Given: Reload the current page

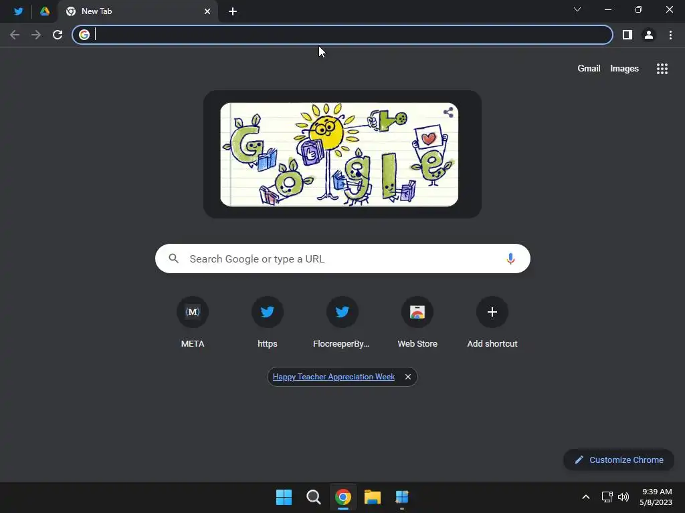Looking at the screenshot, I should coord(58,35).
